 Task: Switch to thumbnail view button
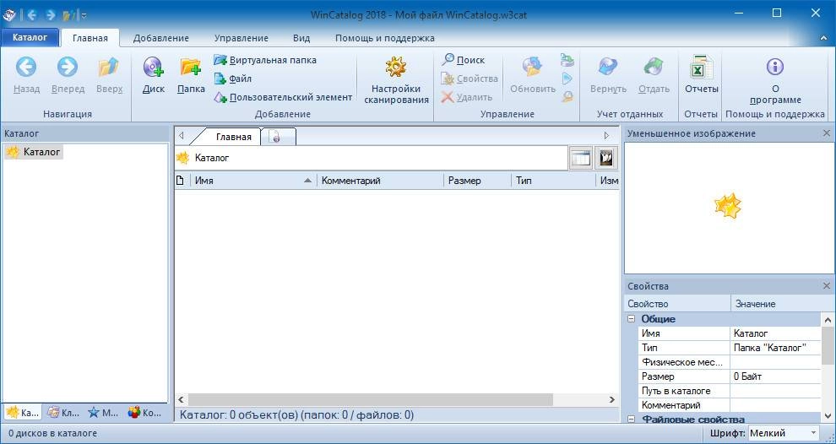point(605,158)
